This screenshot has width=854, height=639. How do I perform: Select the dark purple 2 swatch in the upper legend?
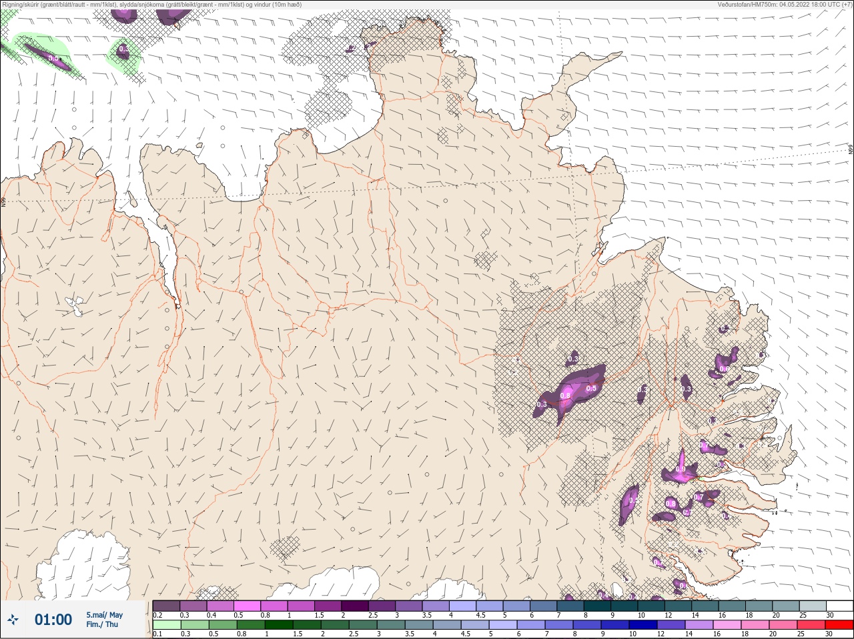click(x=356, y=606)
